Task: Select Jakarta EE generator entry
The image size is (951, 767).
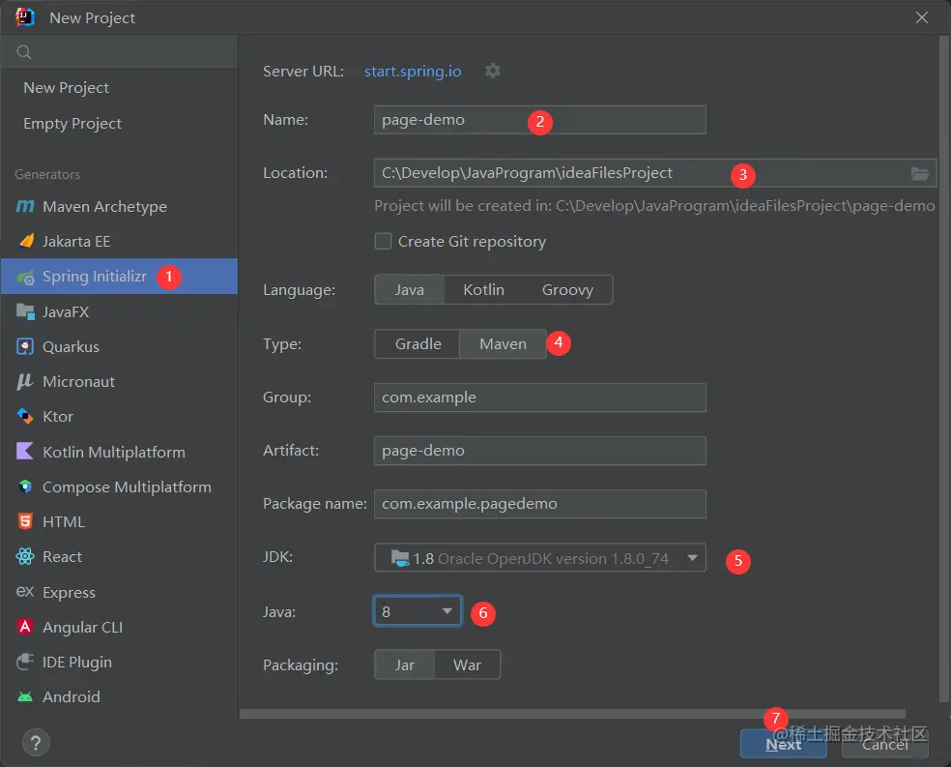Action: tap(119, 241)
